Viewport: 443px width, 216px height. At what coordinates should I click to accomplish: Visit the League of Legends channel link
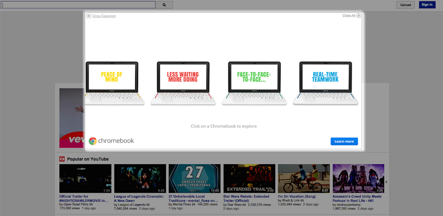click(132, 205)
